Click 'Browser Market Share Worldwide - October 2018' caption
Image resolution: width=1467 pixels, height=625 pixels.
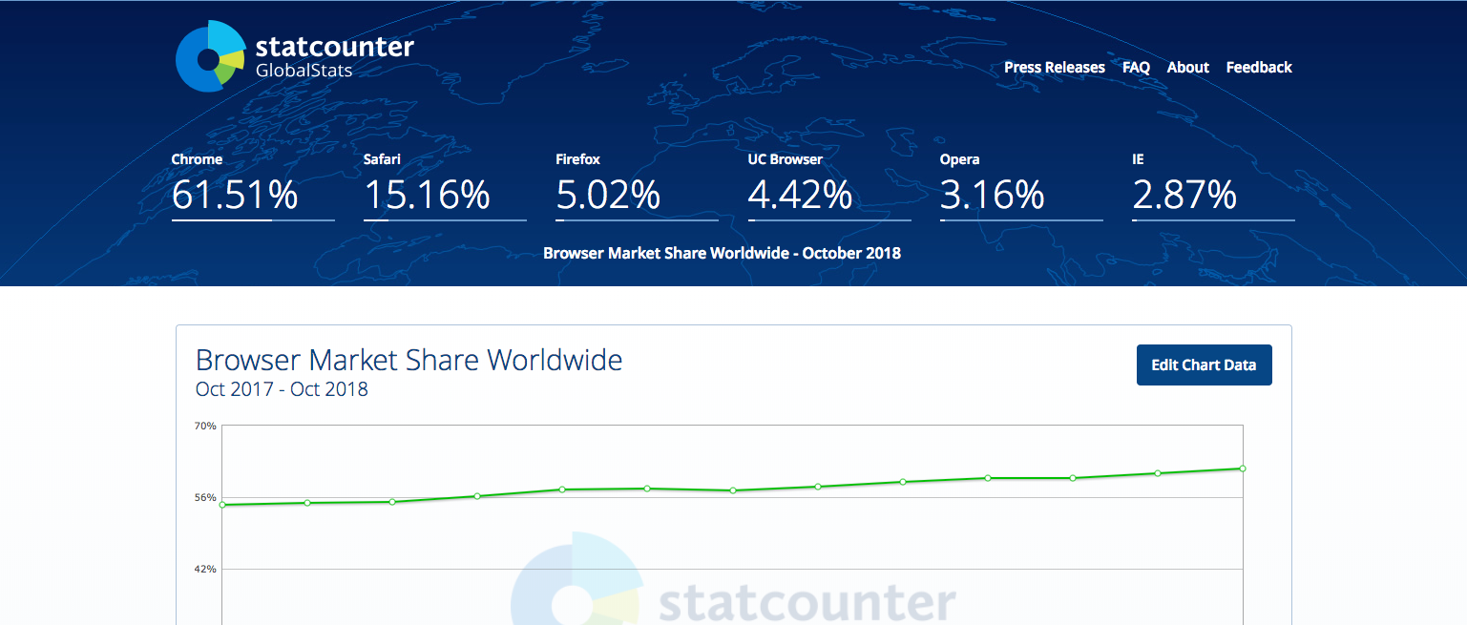tap(722, 253)
